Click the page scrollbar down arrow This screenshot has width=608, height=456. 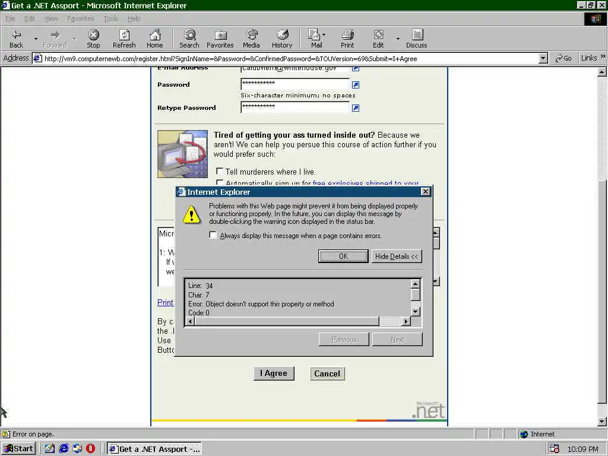click(x=602, y=422)
